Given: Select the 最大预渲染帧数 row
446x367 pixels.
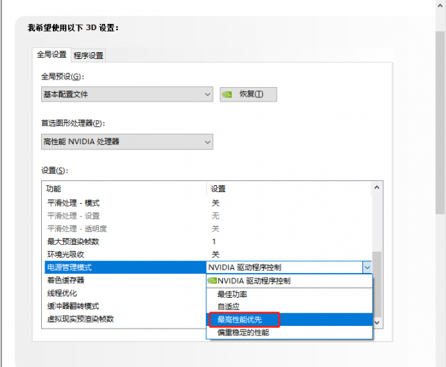Looking at the screenshot, I should click(208, 241).
